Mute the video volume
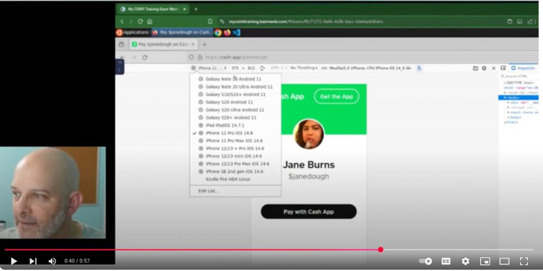 pyautogui.click(x=52, y=261)
